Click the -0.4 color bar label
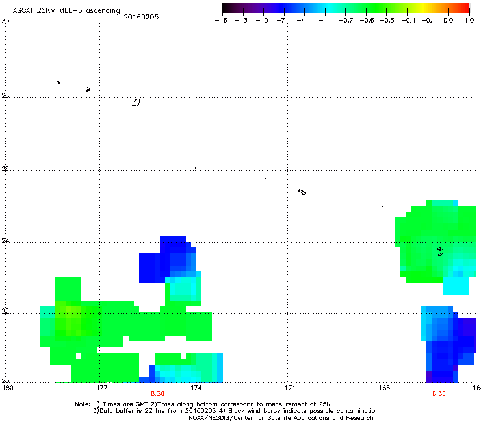 pyautogui.click(x=409, y=21)
